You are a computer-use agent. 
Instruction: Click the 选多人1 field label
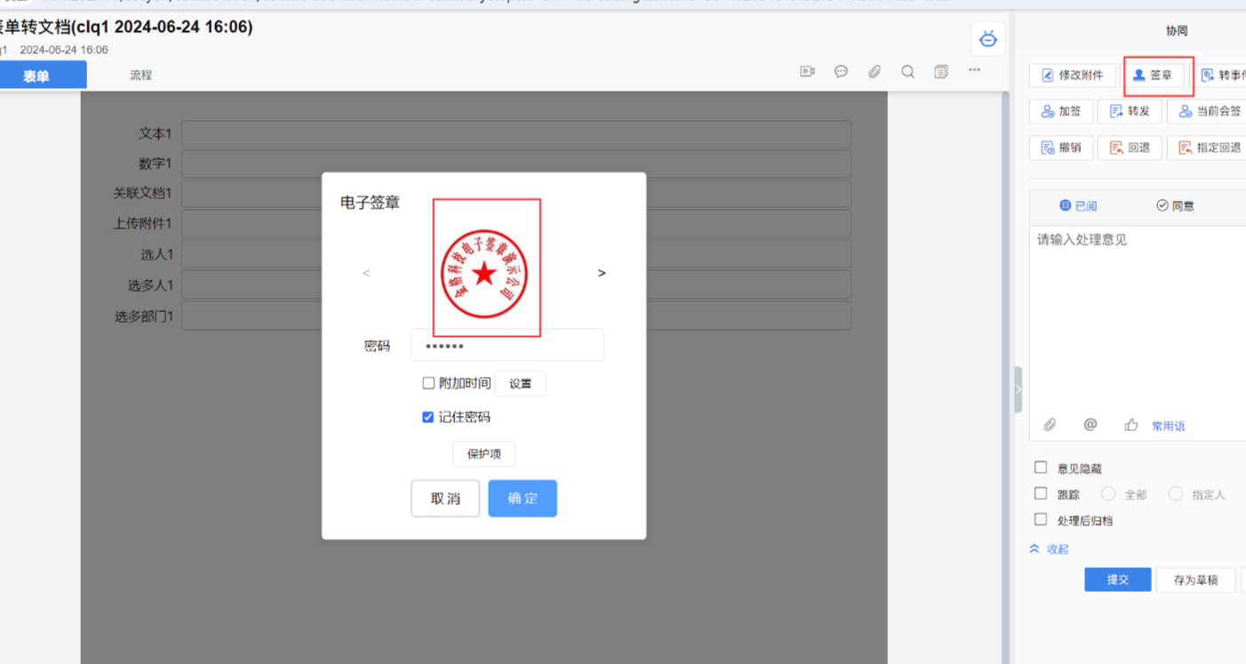[150, 286]
